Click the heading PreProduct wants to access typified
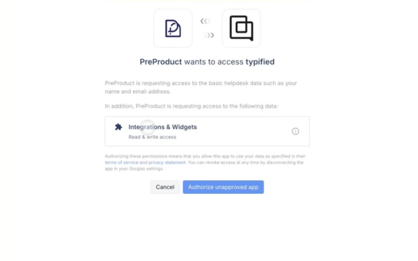This screenshot has height=261, width=418. tap(207, 62)
